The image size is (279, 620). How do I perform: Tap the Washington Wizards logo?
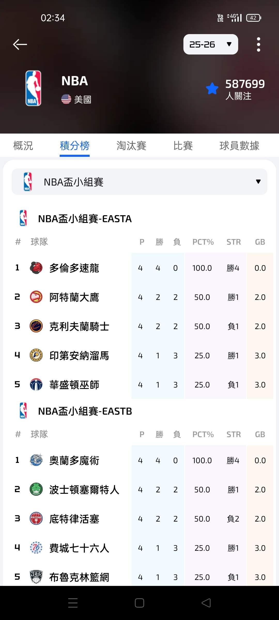click(36, 385)
